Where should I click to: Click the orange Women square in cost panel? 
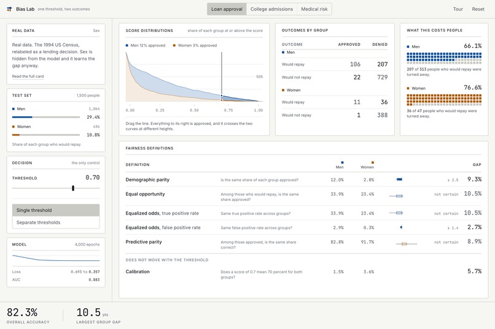408,88
